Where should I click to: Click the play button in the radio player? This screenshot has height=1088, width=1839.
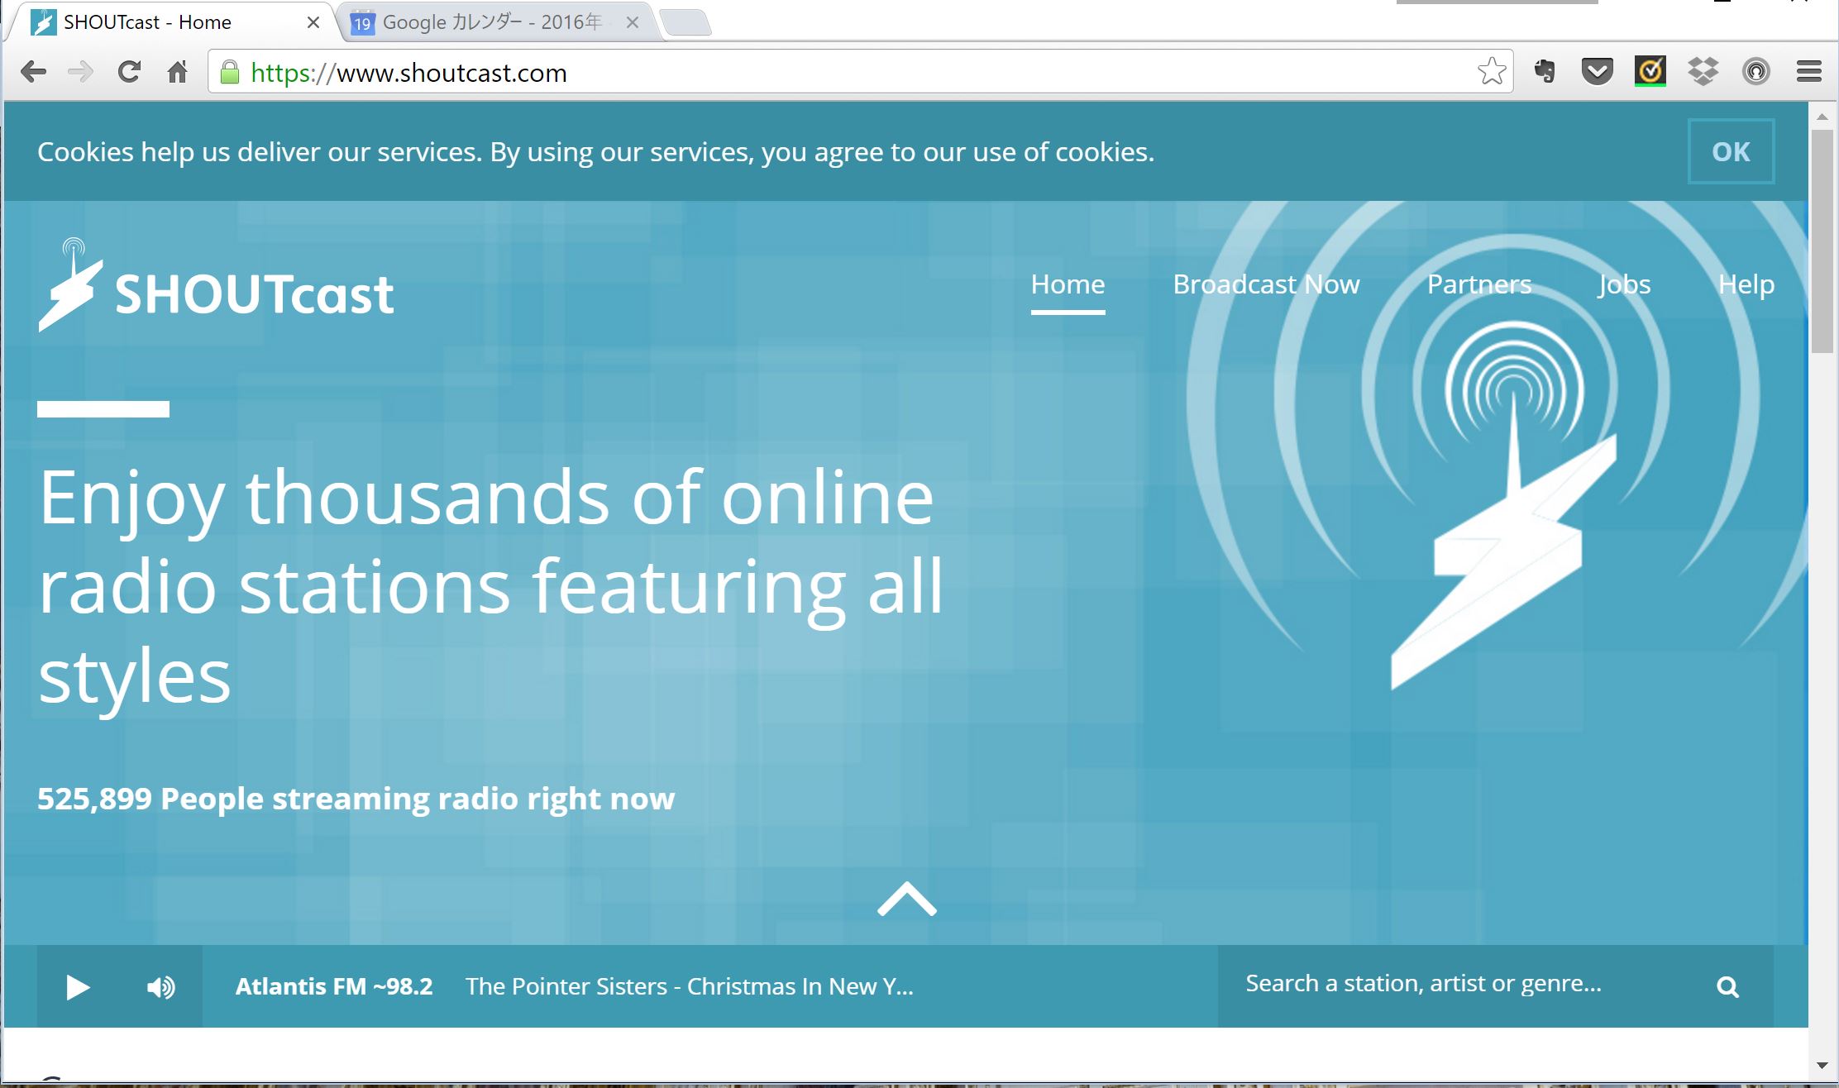[x=77, y=987]
